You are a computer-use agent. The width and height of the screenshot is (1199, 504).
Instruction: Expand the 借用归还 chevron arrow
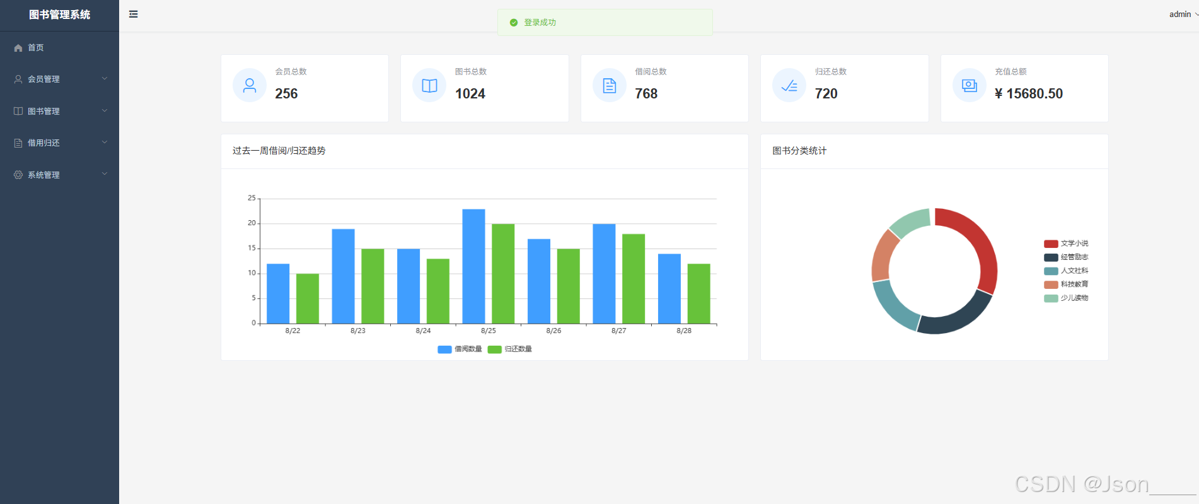105,142
